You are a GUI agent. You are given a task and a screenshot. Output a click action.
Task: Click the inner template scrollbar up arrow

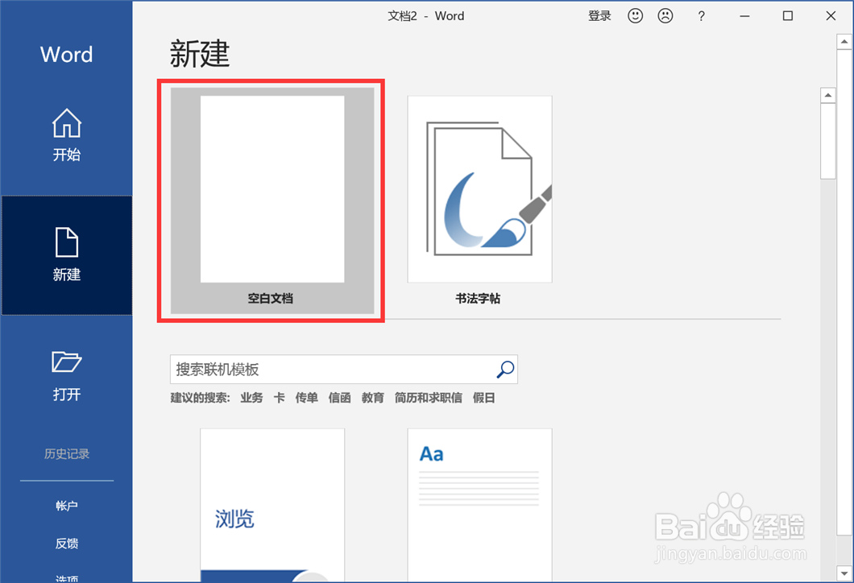[828, 95]
